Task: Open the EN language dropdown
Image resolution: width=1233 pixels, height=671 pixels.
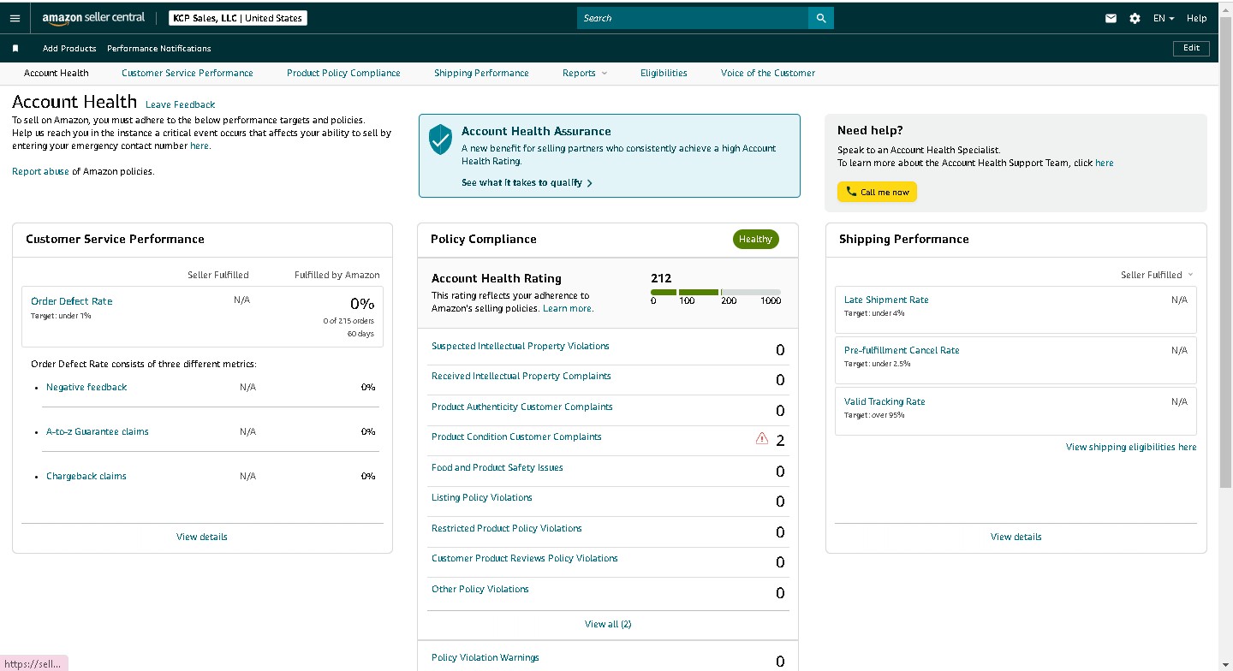Action: 1164,18
